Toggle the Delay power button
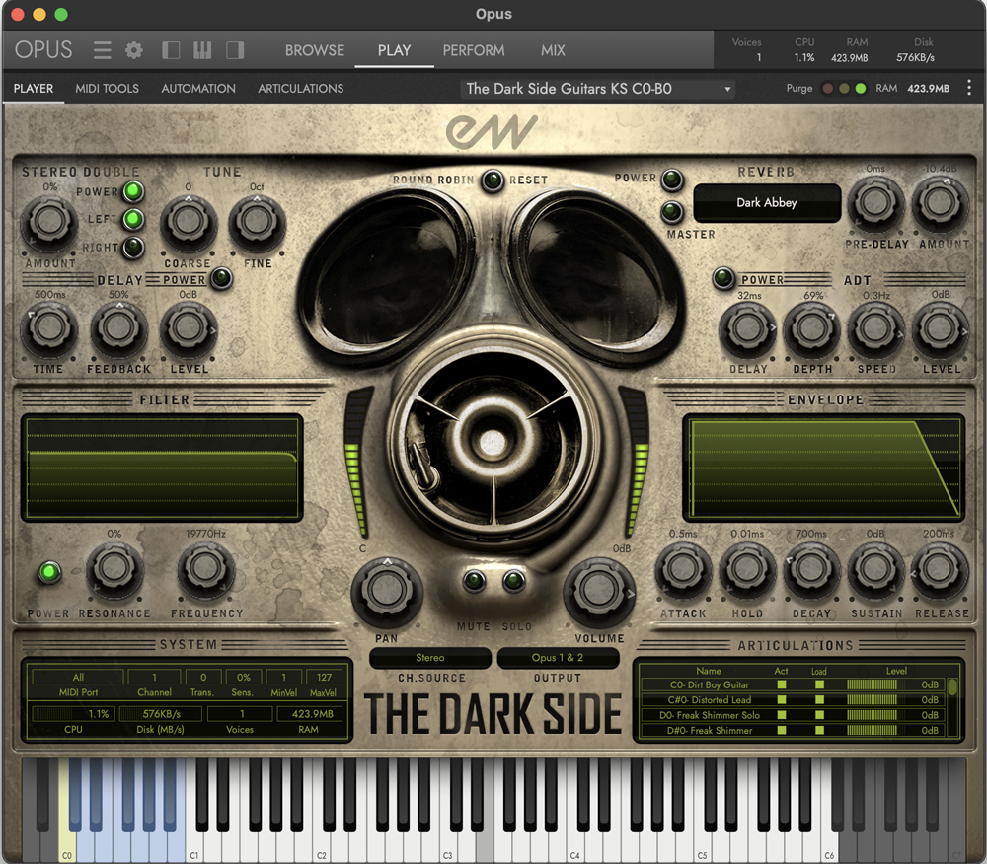This screenshot has height=864, width=987. (222, 279)
